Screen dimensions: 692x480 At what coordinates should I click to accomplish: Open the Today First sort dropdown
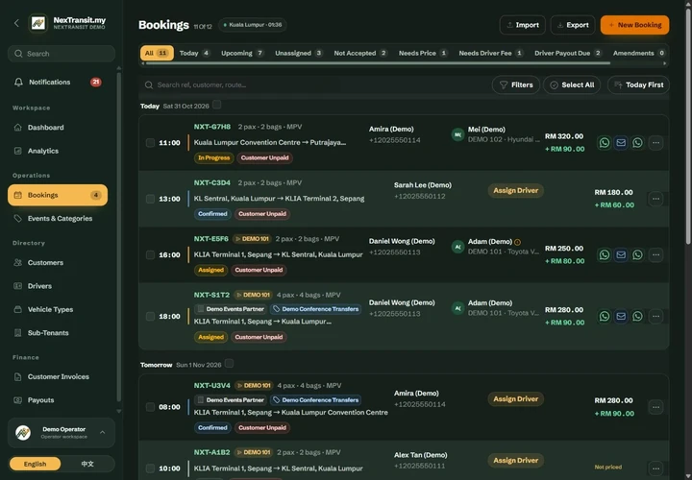click(x=638, y=84)
